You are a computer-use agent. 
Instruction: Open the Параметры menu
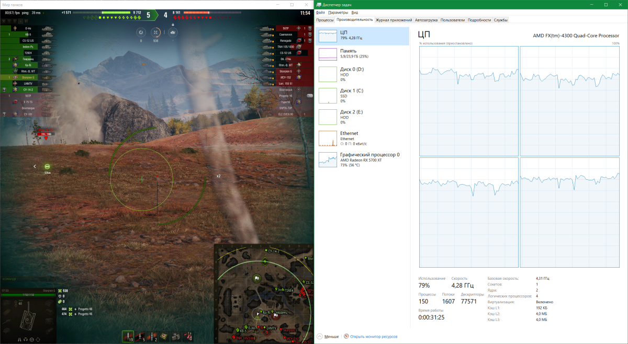338,12
